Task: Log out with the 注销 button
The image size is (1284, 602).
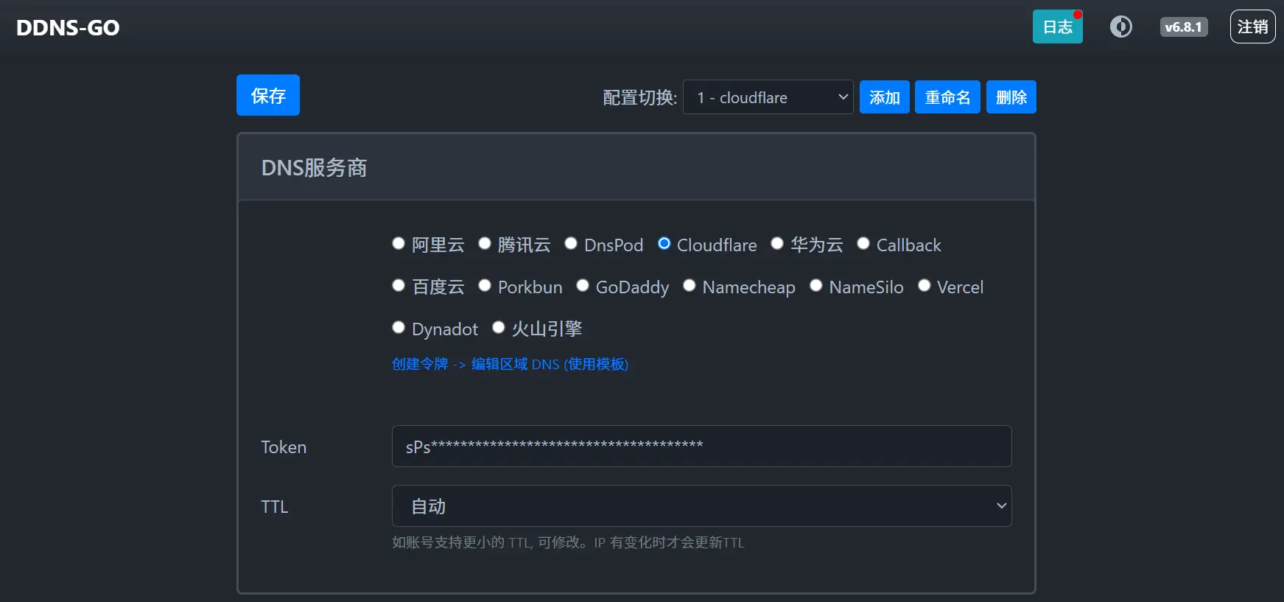Action: pos(1252,27)
